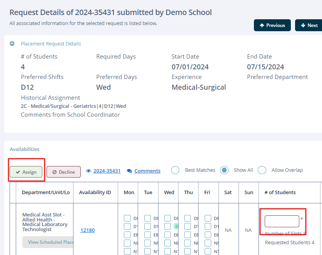Select the Show All radio button
Viewport: 322px width, 255px height.
point(224,170)
